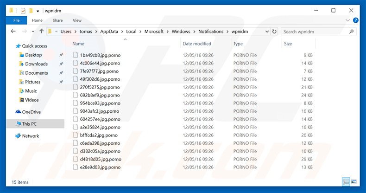Open Desktop in the navigation pane

click(x=31, y=55)
